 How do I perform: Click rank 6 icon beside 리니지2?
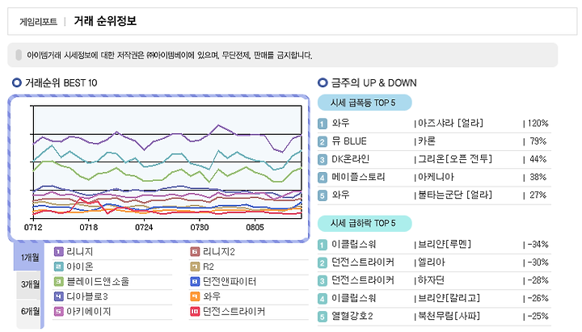195,252
